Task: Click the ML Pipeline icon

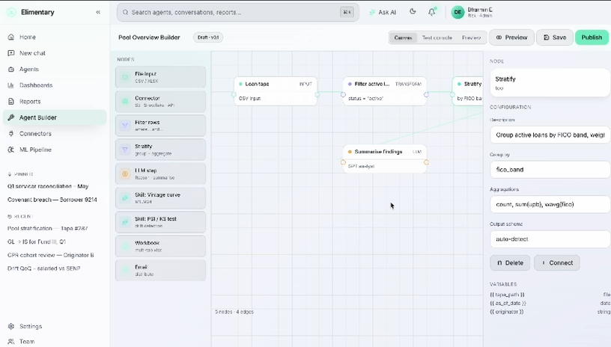Action: point(11,150)
